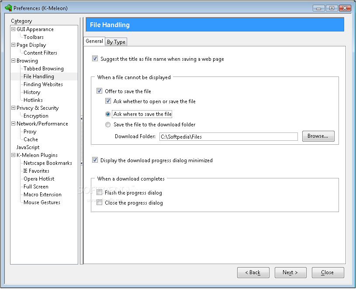
Task: Select Tabbed Browsing in category tree
Action: tap(43, 68)
